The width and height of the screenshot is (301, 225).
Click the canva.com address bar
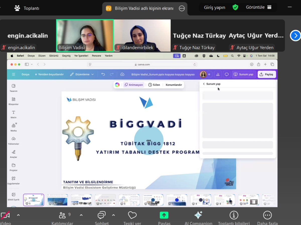point(142,64)
